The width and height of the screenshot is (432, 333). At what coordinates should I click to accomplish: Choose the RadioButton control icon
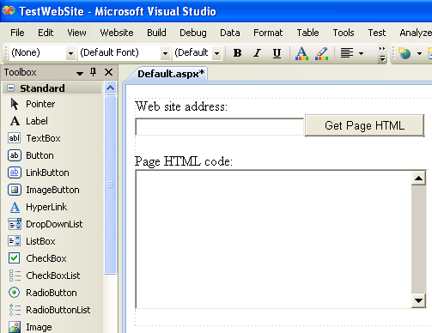click(14, 293)
